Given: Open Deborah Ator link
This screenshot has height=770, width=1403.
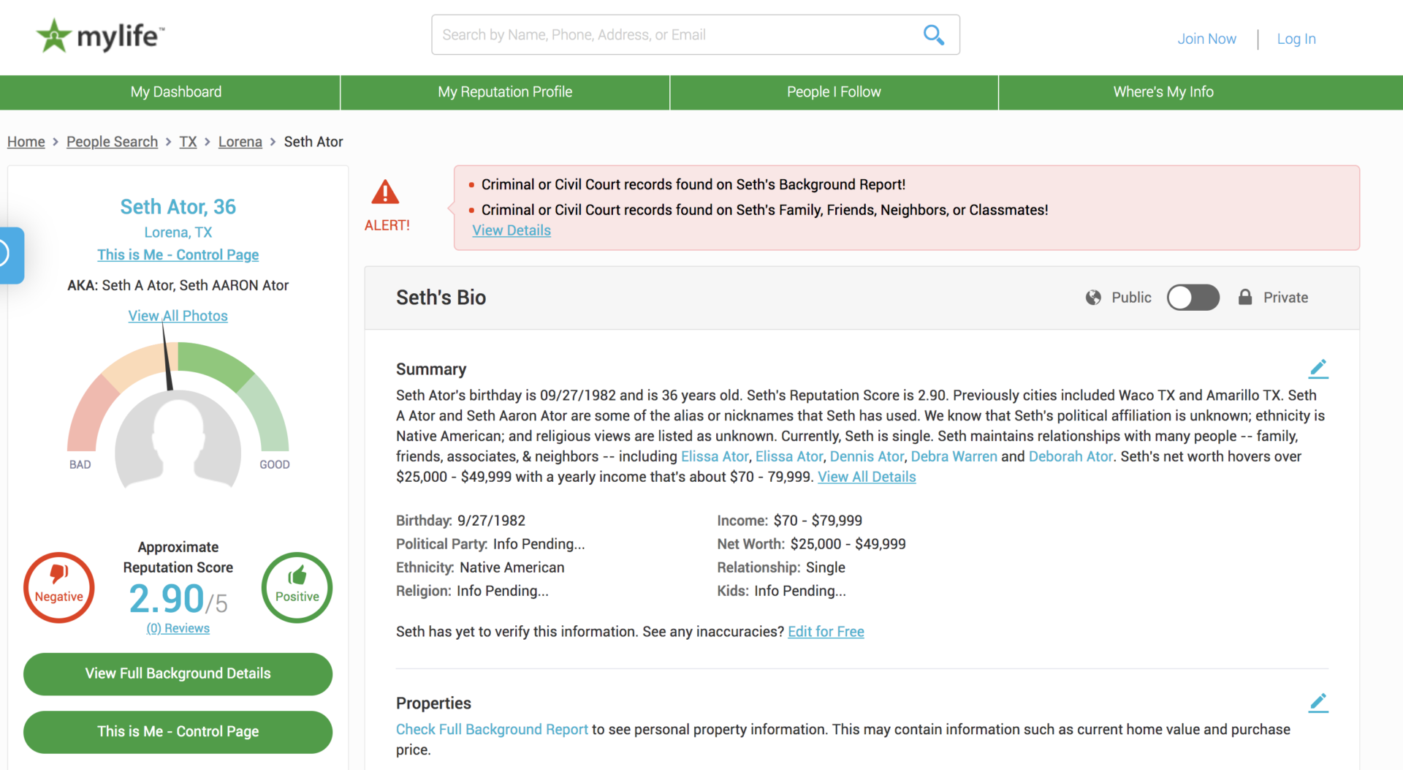Looking at the screenshot, I should coord(1071,456).
